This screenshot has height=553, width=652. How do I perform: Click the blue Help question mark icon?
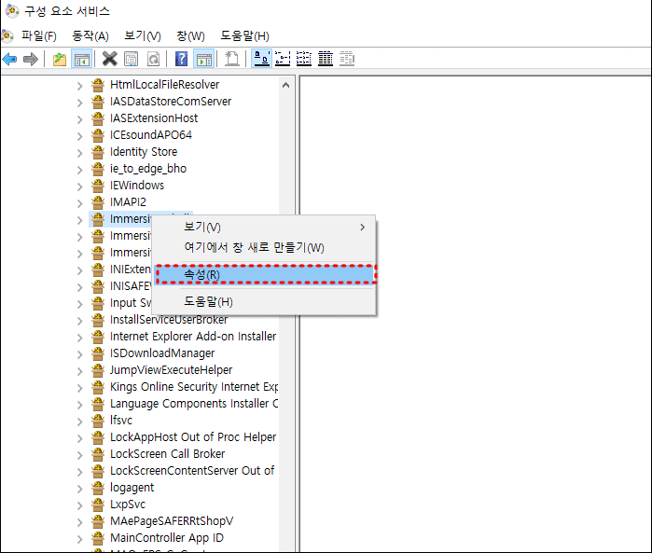coord(181,59)
